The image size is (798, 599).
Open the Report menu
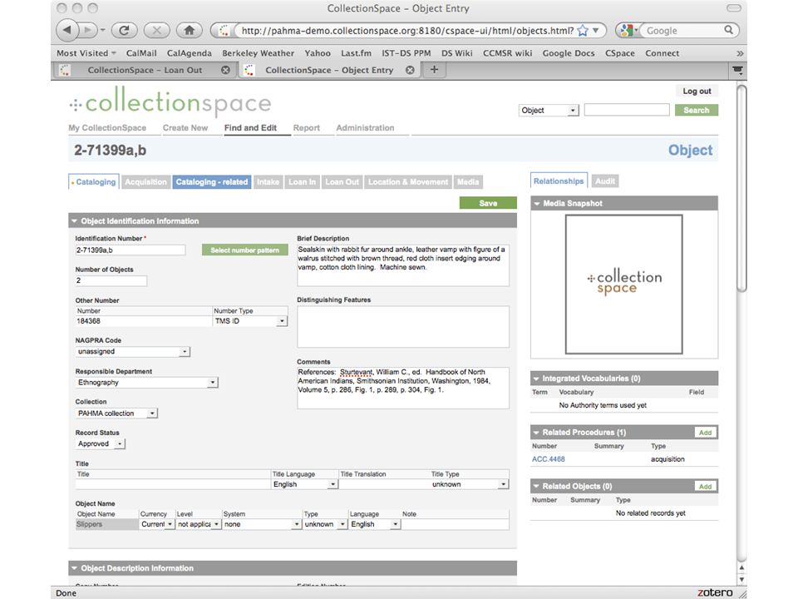(307, 128)
